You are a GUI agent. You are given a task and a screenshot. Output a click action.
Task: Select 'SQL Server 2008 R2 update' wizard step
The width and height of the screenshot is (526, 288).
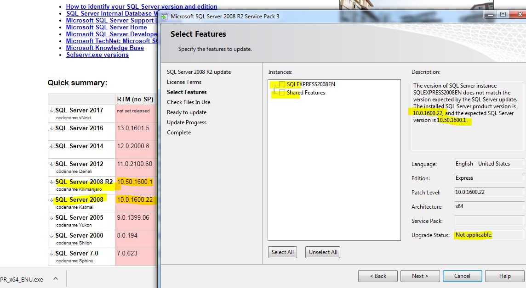(x=199, y=72)
